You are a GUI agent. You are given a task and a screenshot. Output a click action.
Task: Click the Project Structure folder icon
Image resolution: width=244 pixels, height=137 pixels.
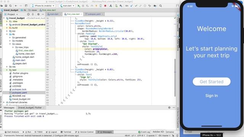pyautogui.click(x=155, y=6)
